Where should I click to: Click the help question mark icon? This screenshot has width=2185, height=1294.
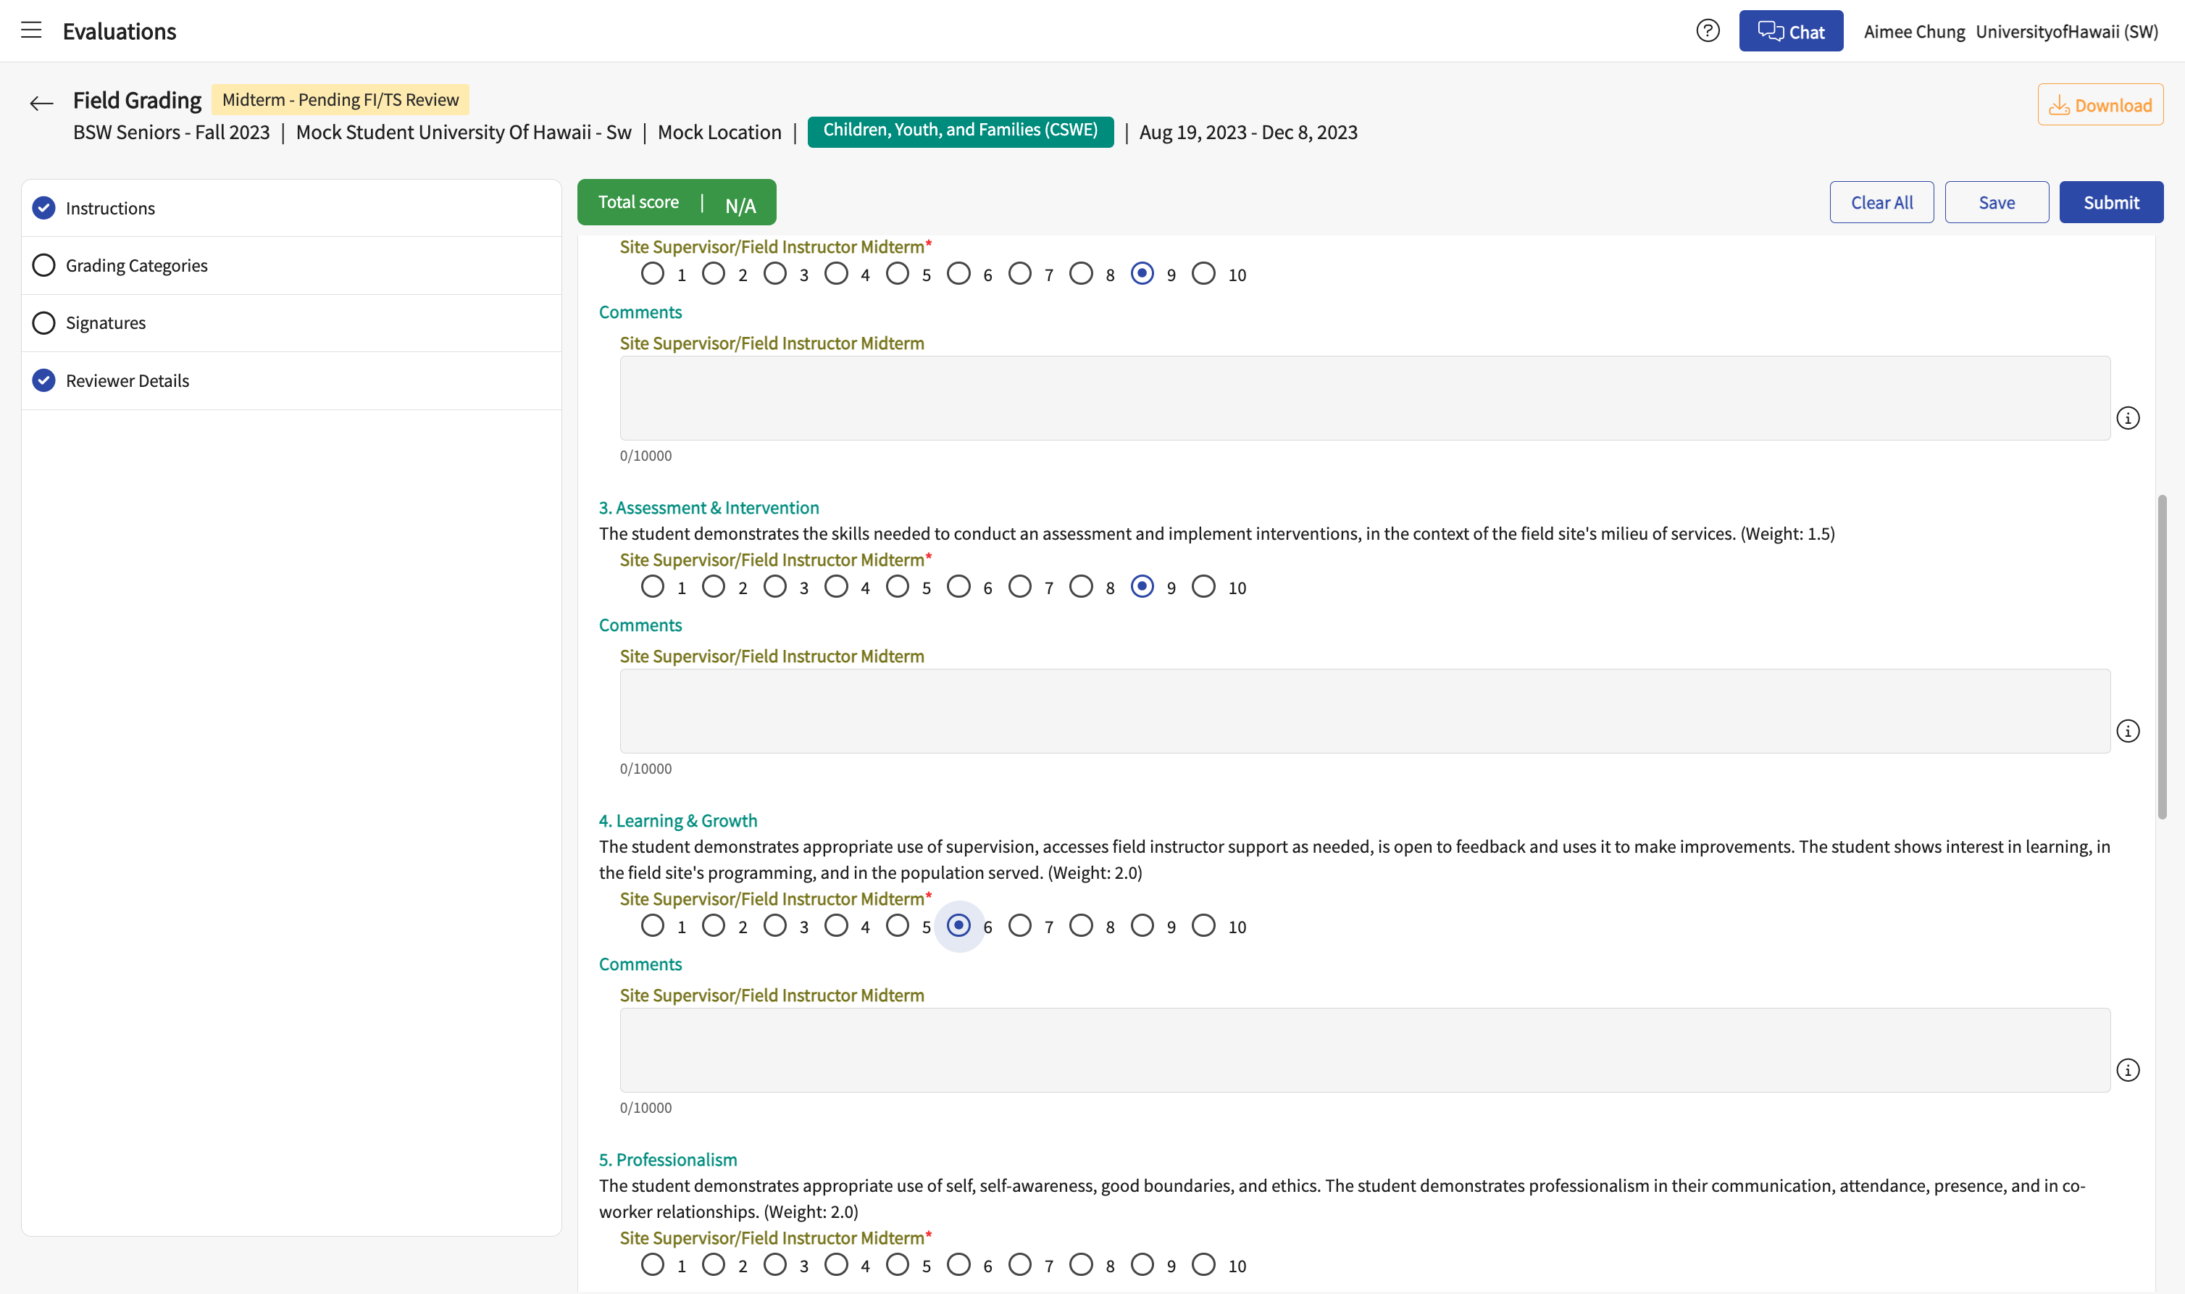1707,31
